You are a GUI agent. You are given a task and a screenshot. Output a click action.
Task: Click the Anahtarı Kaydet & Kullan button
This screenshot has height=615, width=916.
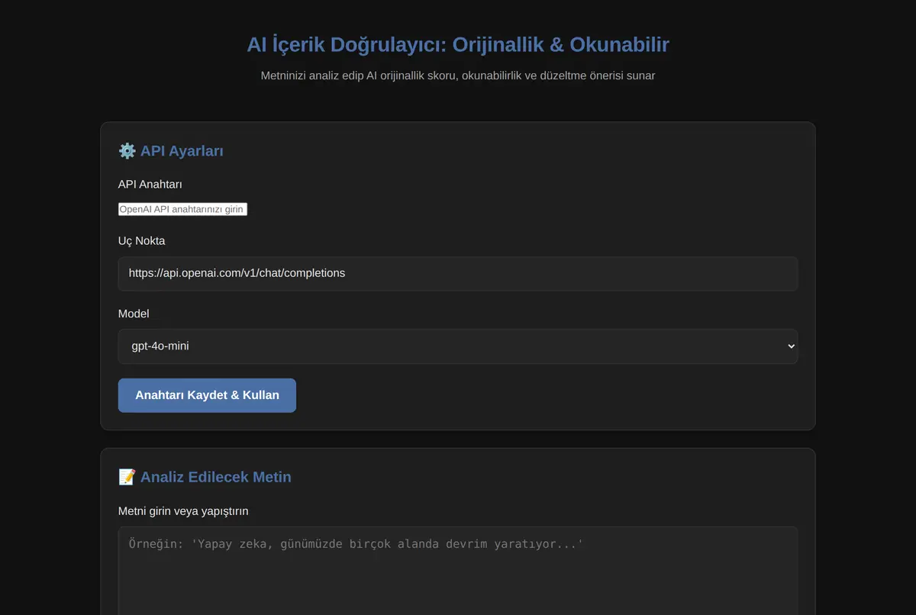click(x=207, y=395)
